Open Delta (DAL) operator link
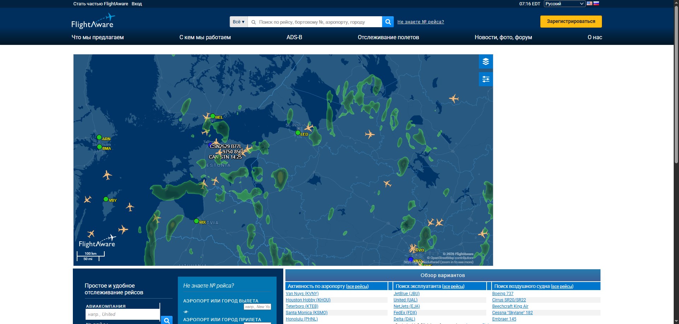This screenshot has width=679, height=324. (404, 319)
